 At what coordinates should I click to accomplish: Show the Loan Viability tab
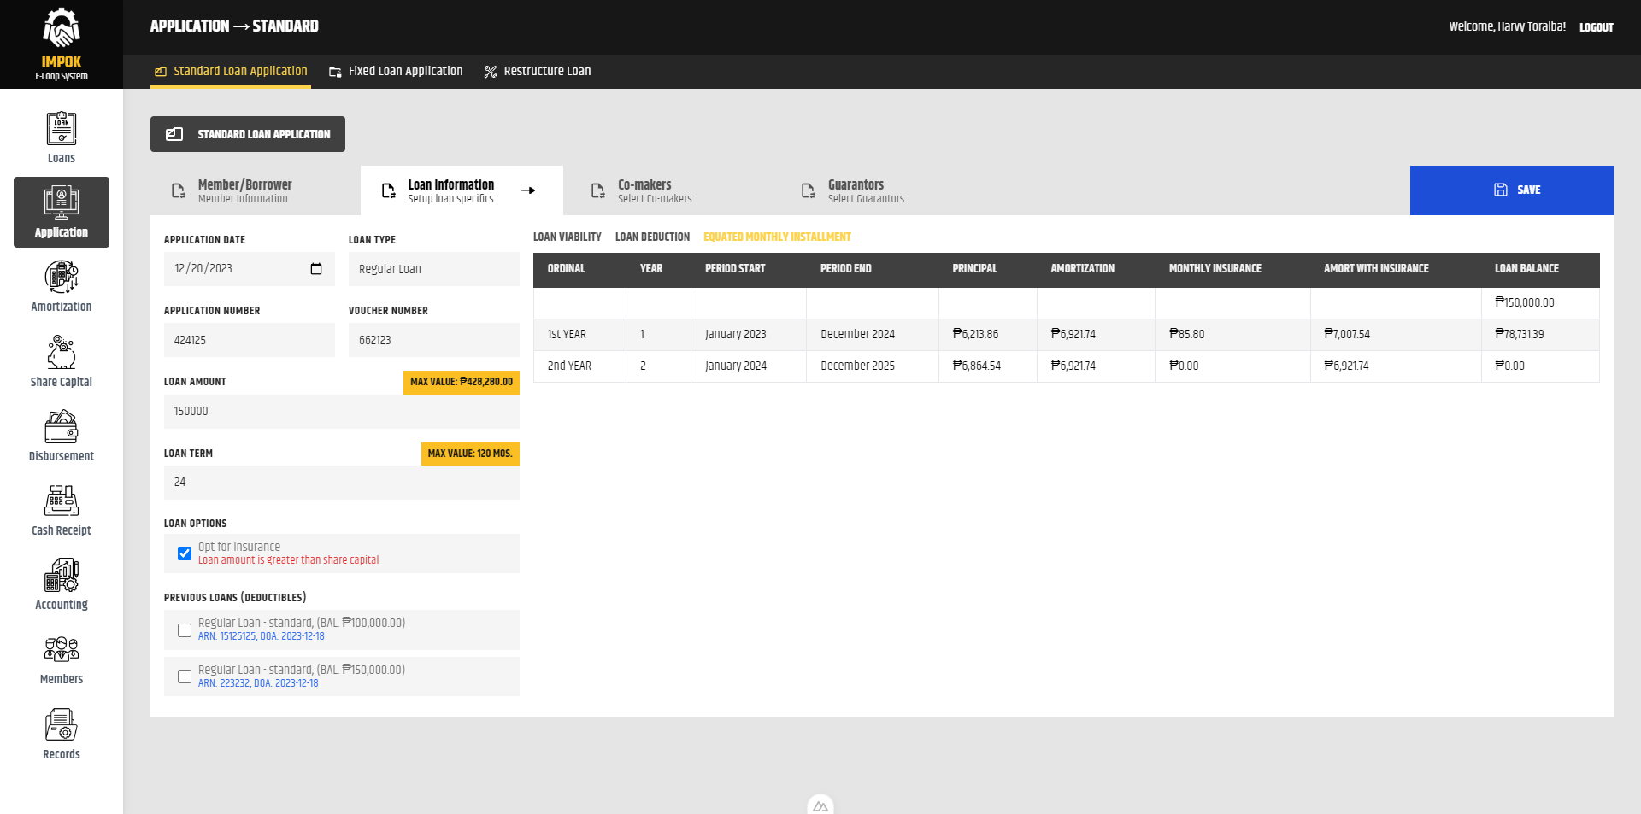tap(567, 237)
